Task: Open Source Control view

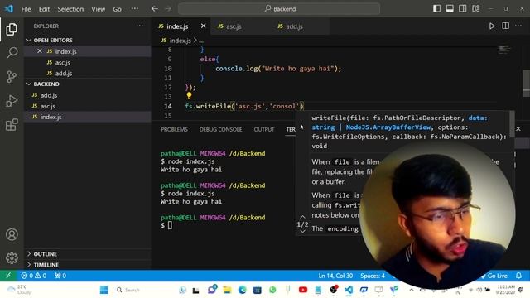Action: point(12,77)
